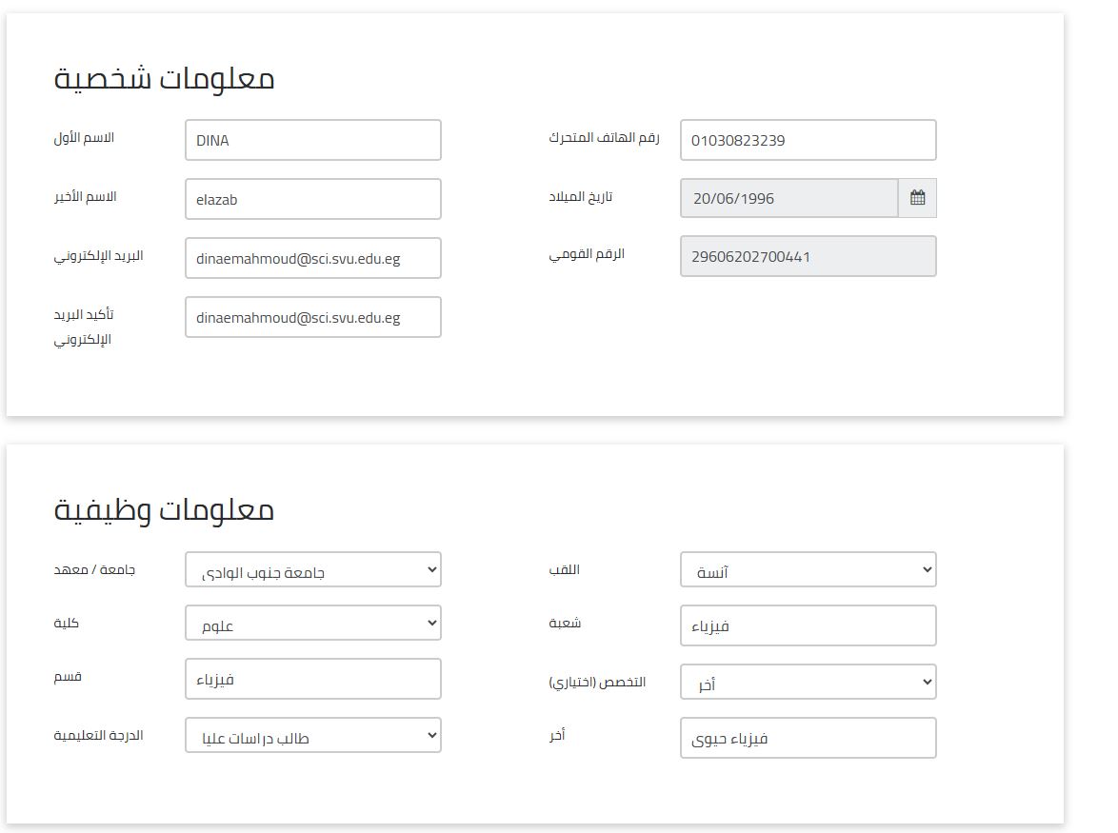Focus the division (شعبة) text field
Viewport: 1118px width, 833px height.
[x=808, y=625]
